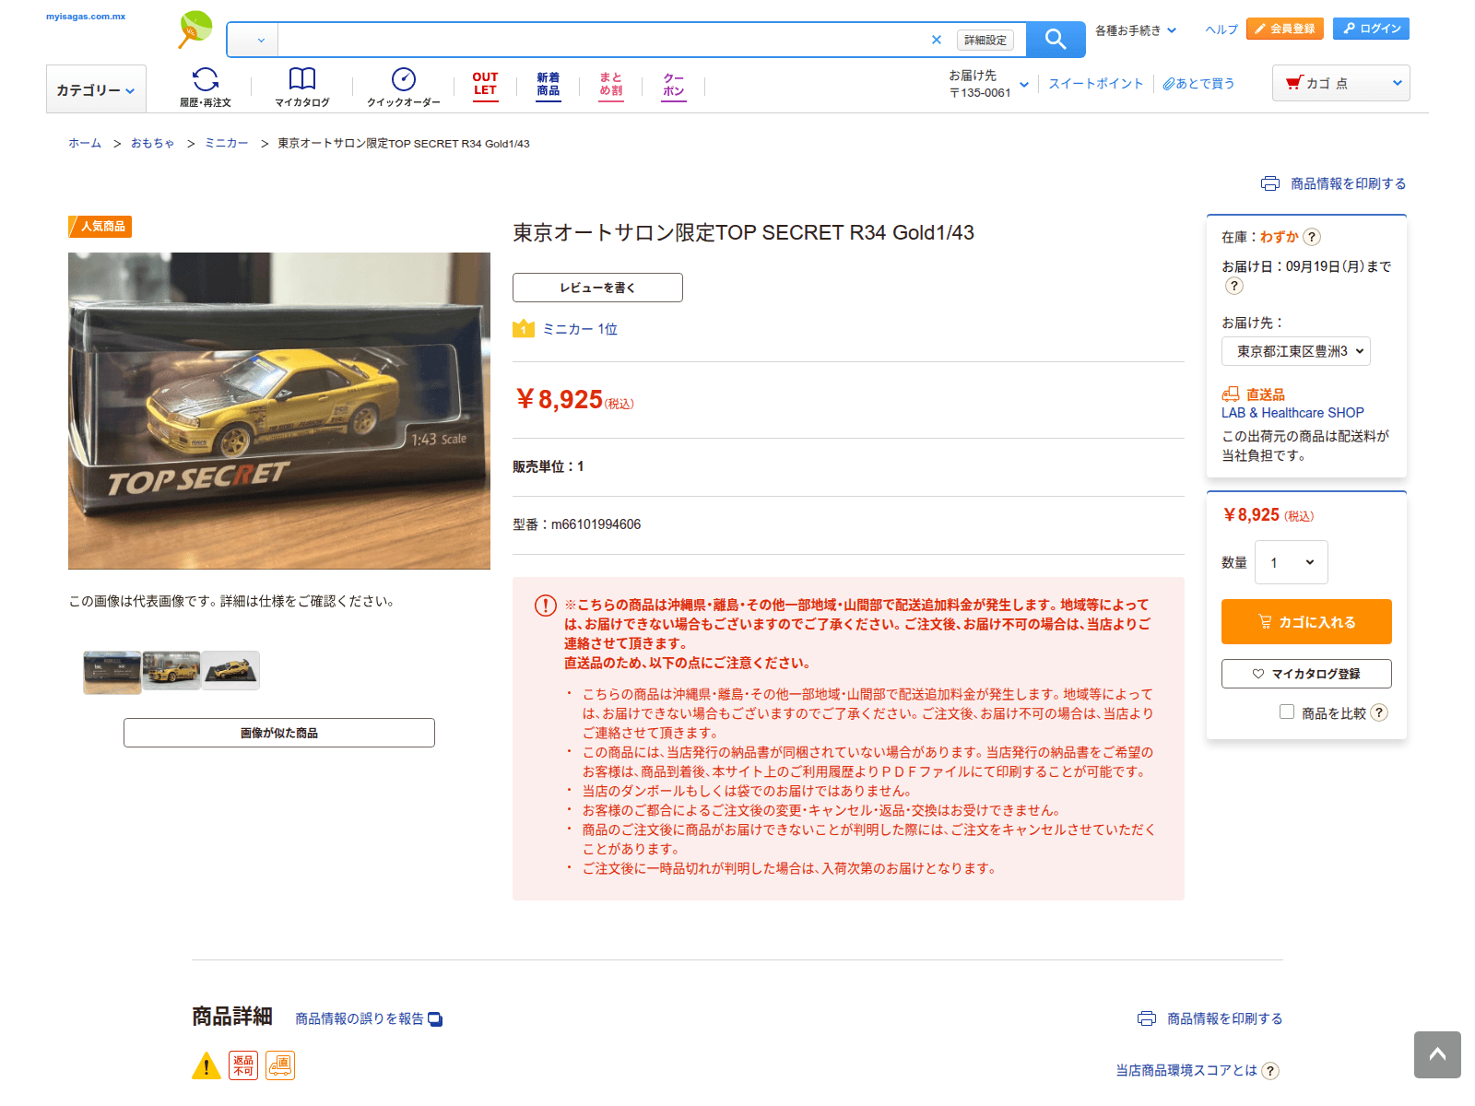Click the 直送品 delivery icon

tap(1231, 394)
